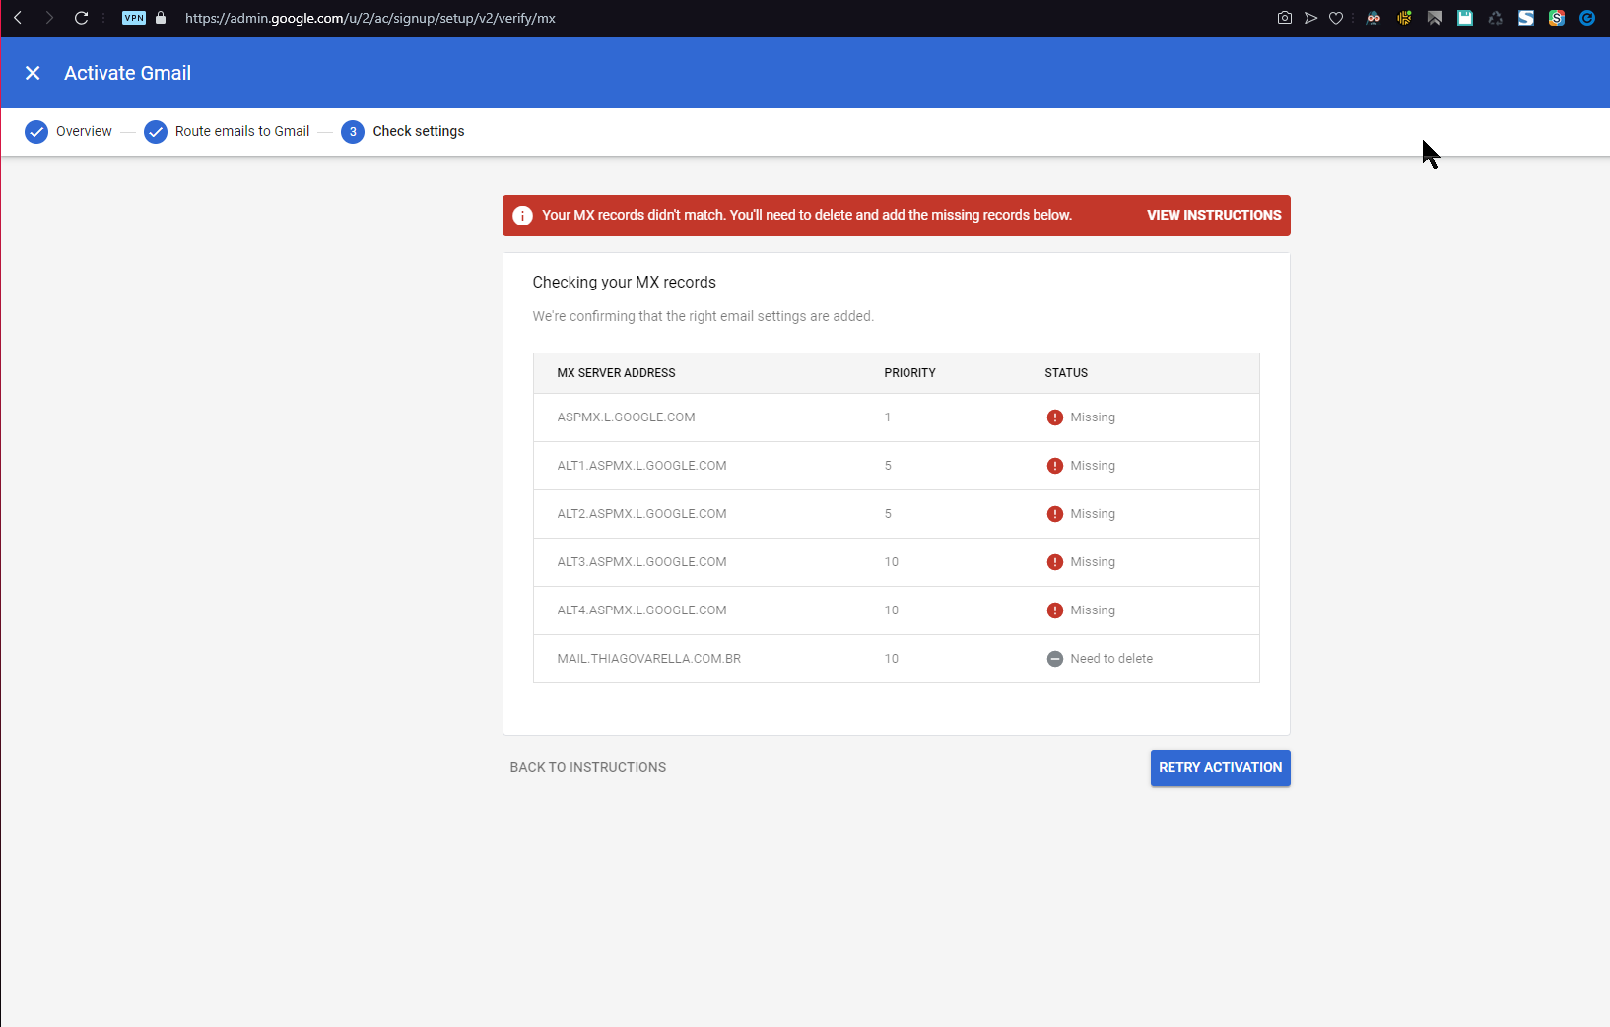Select the Route emails to Gmail step
The width and height of the screenshot is (1610, 1027).
click(228, 132)
